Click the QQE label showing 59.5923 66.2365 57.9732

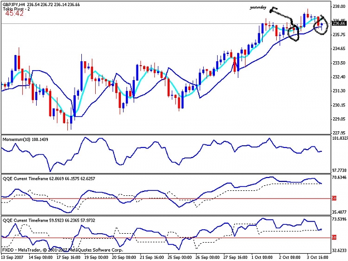[49, 220]
